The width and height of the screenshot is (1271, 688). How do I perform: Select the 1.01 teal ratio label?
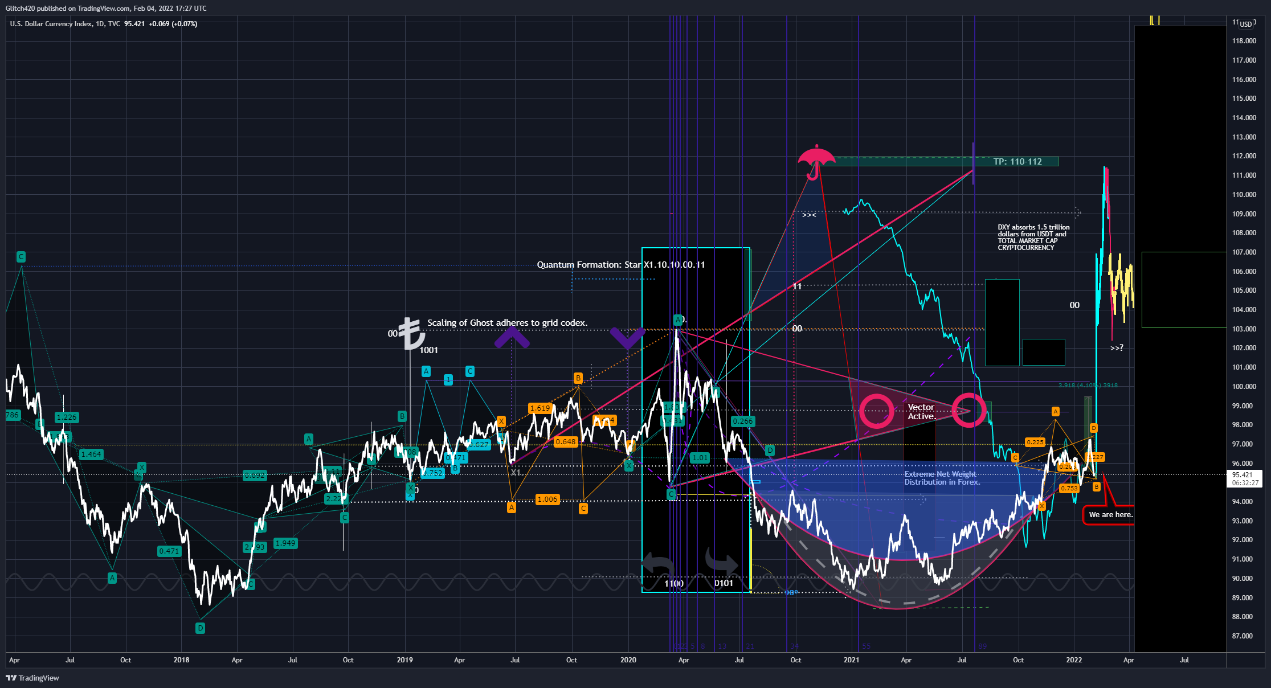point(700,458)
